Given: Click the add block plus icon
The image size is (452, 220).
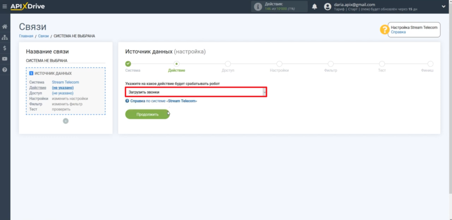Looking at the screenshot, I should (x=66, y=121).
